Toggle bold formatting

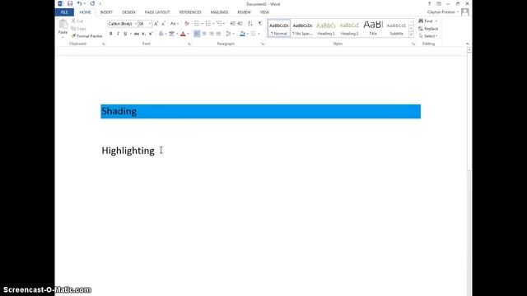pyautogui.click(x=110, y=34)
